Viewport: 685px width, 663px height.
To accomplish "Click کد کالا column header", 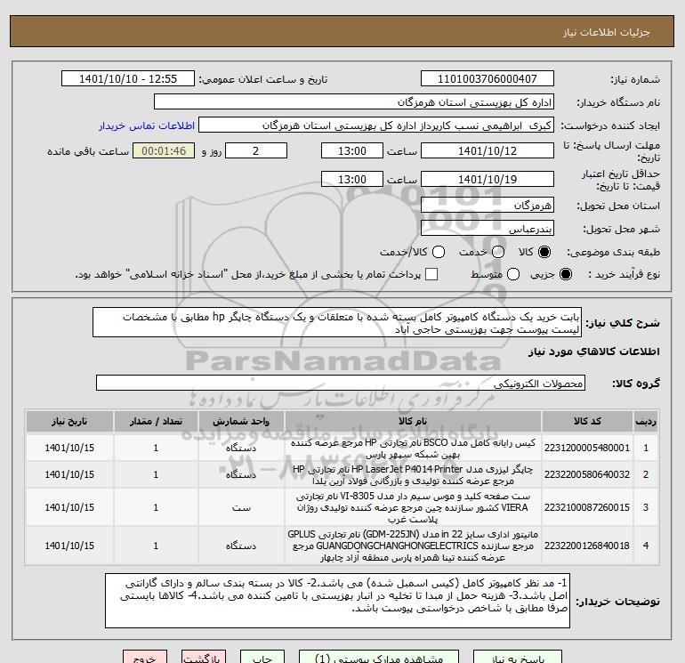I will (587, 421).
